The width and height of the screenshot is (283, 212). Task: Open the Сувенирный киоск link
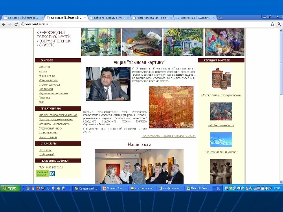(50, 128)
